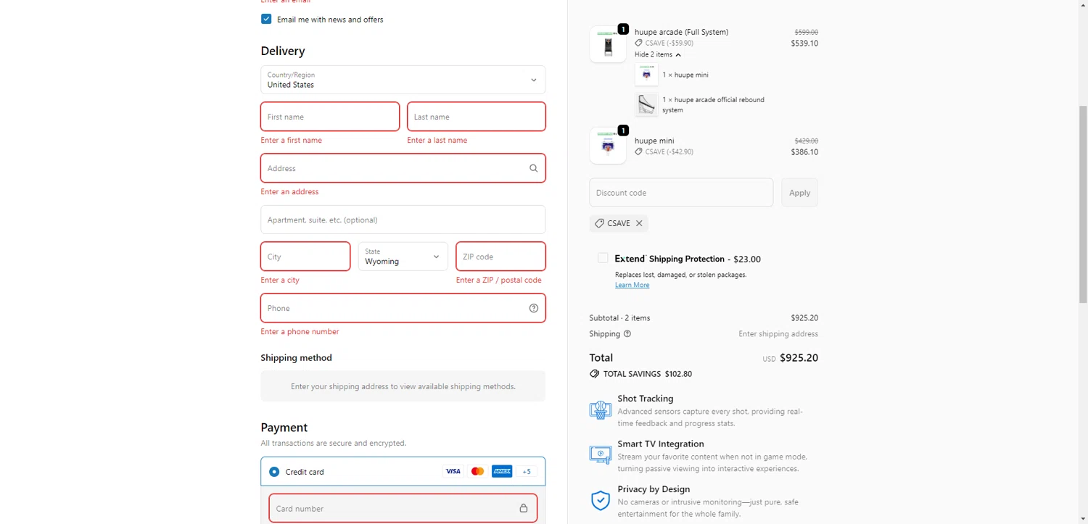Viewport: 1088px width, 524px height.
Task: Click the Privacy by Design shield icon
Action: (x=600, y=501)
